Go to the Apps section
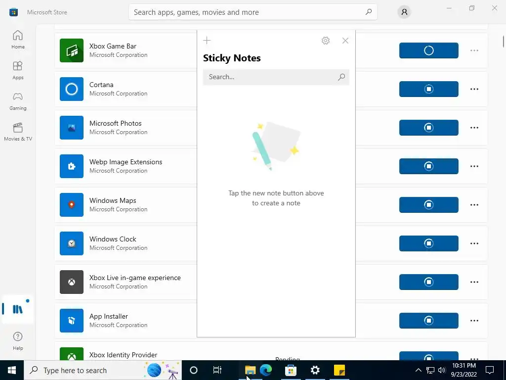Image resolution: width=506 pixels, height=380 pixels. pyautogui.click(x=18, y=70)
